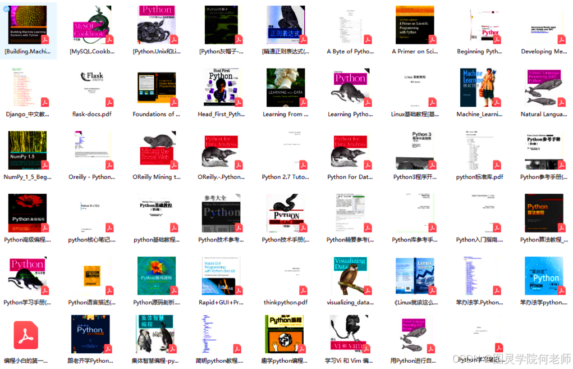This screenshot has height=369, width=573.
Task: Select the 《Linux就该这么... book thumbnail
Action: click(415, 276)
